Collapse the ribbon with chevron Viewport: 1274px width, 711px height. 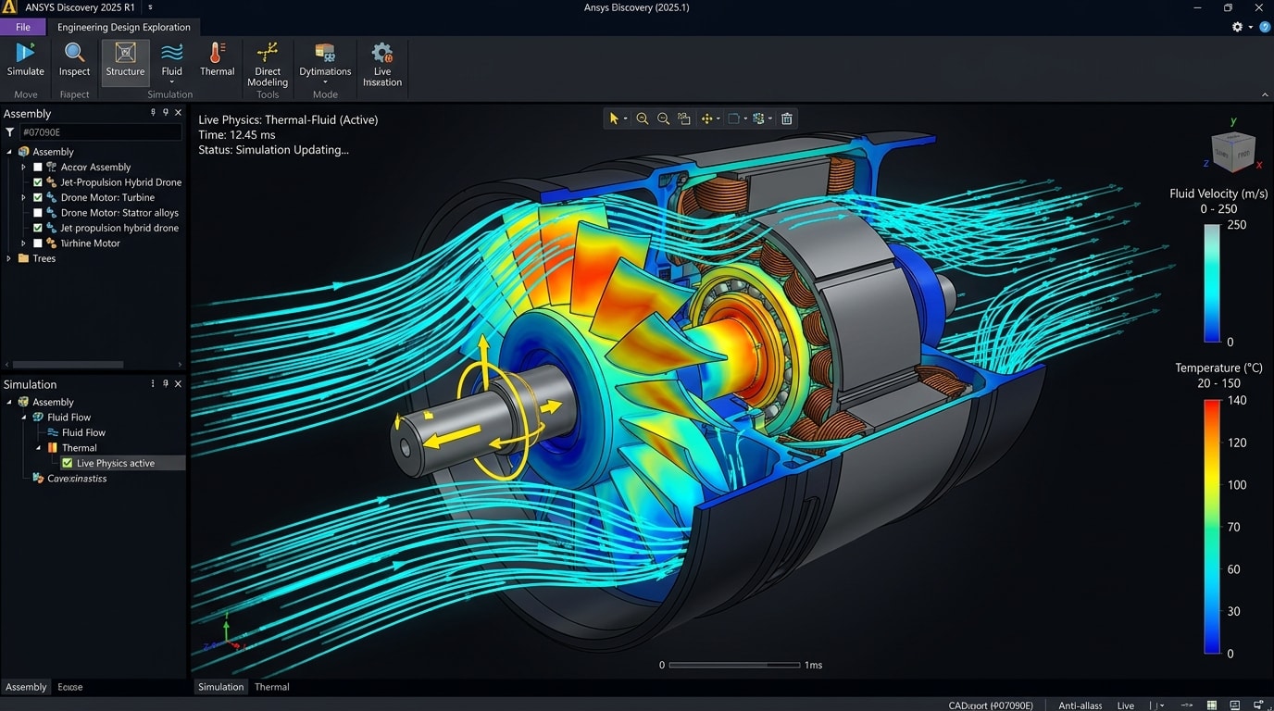click(1265, 94)
